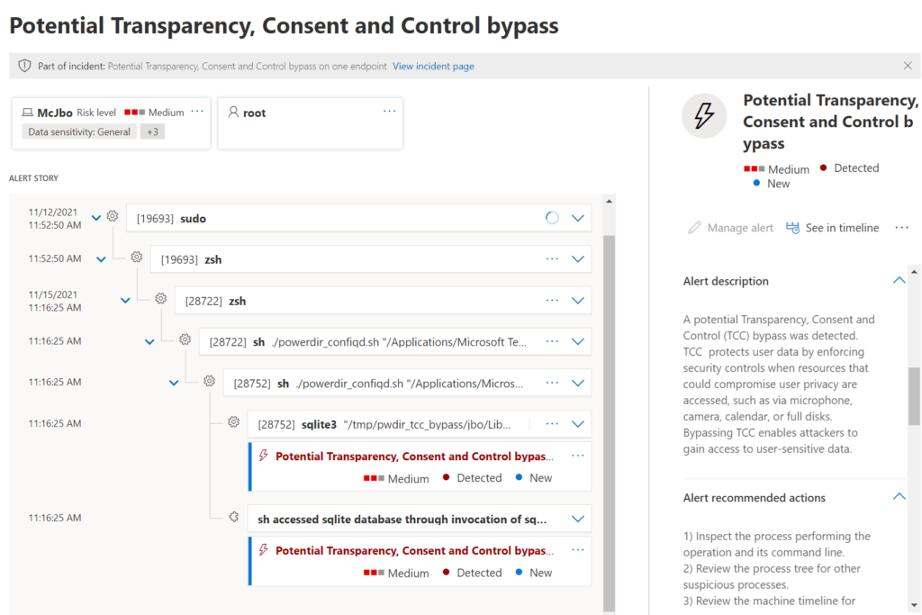
Task: Collapse the tree branch at the 11/12/2021 timestamp
Action: click(x=96, y=216)
